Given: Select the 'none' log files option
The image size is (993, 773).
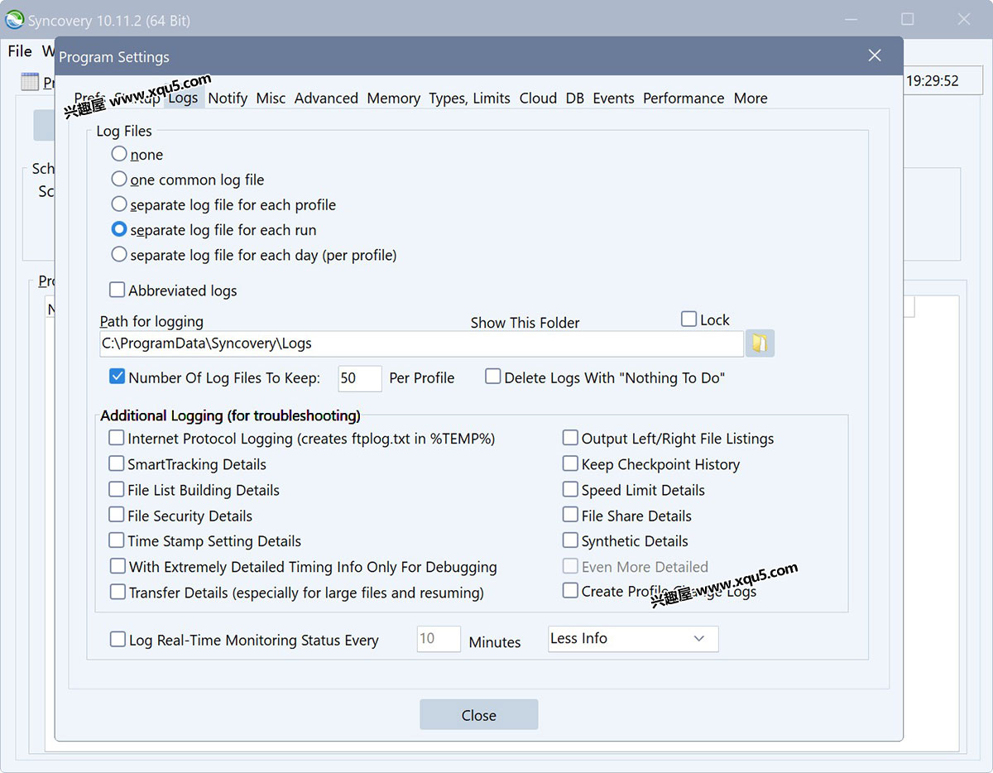Looking at the screenshot, I should 119,154.
